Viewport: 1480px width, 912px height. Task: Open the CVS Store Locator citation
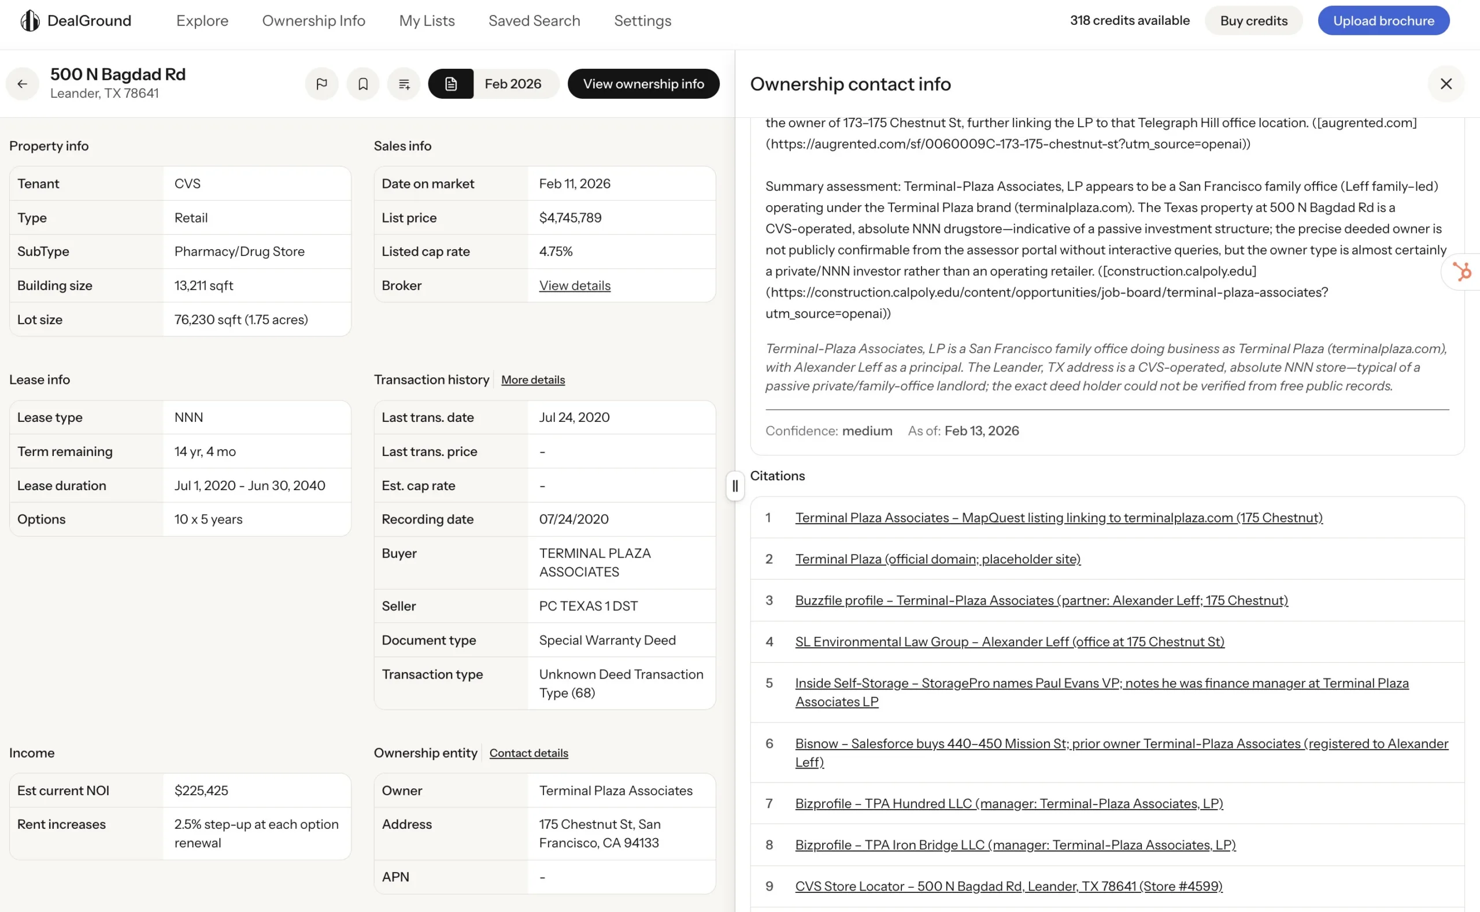tap(1008, 886)
